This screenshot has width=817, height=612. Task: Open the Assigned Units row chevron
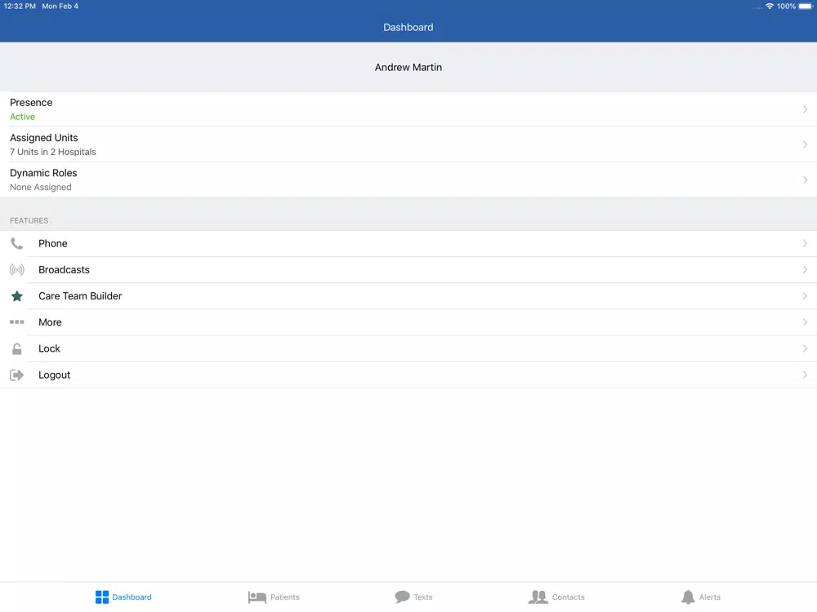click(805, 144)
